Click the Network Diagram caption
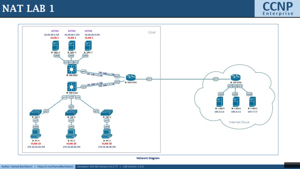The height and width of the screenshot is (169, 300). 148,158
